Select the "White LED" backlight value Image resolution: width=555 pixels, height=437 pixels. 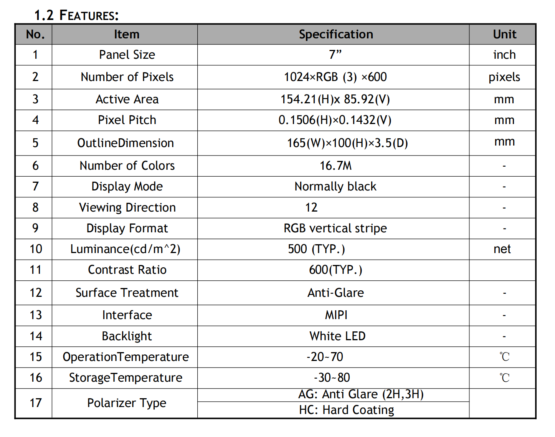pos(337,336)
